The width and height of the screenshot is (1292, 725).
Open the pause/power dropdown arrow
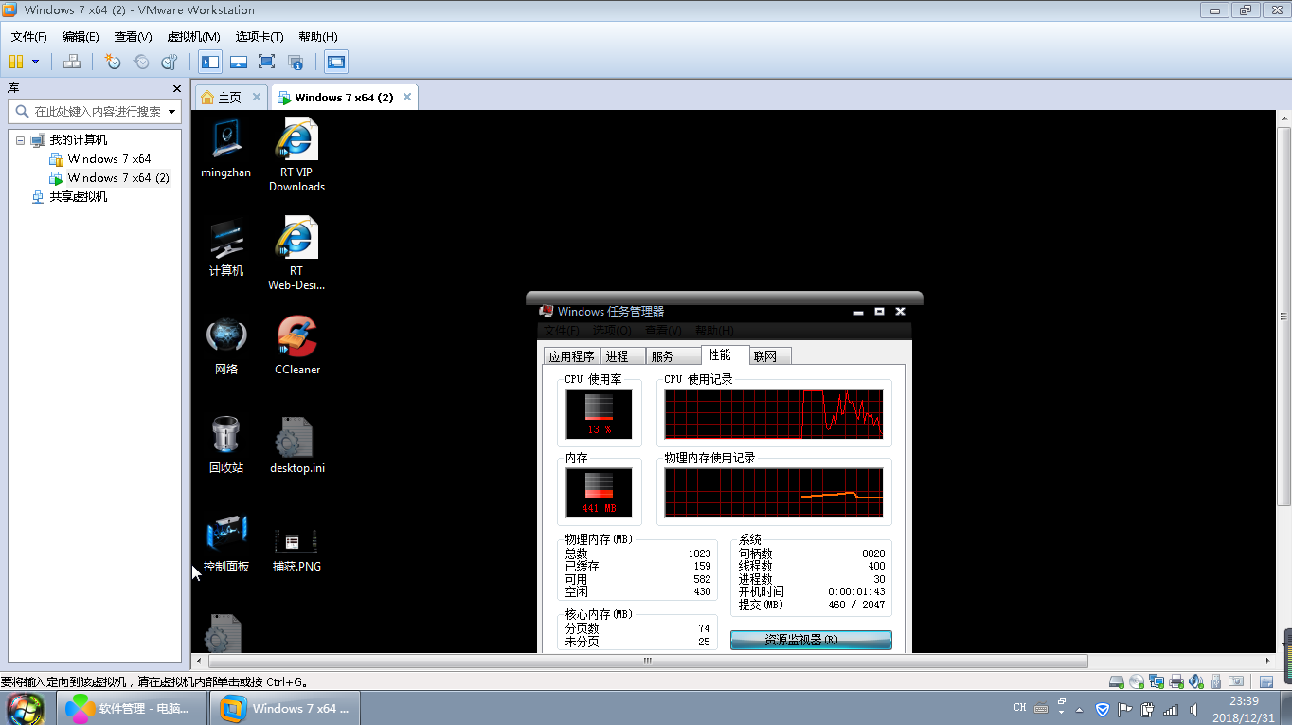tap(36, 62)
